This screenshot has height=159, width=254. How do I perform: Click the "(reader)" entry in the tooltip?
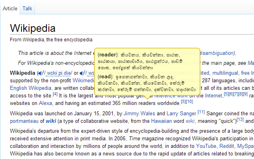coord(108,55)
